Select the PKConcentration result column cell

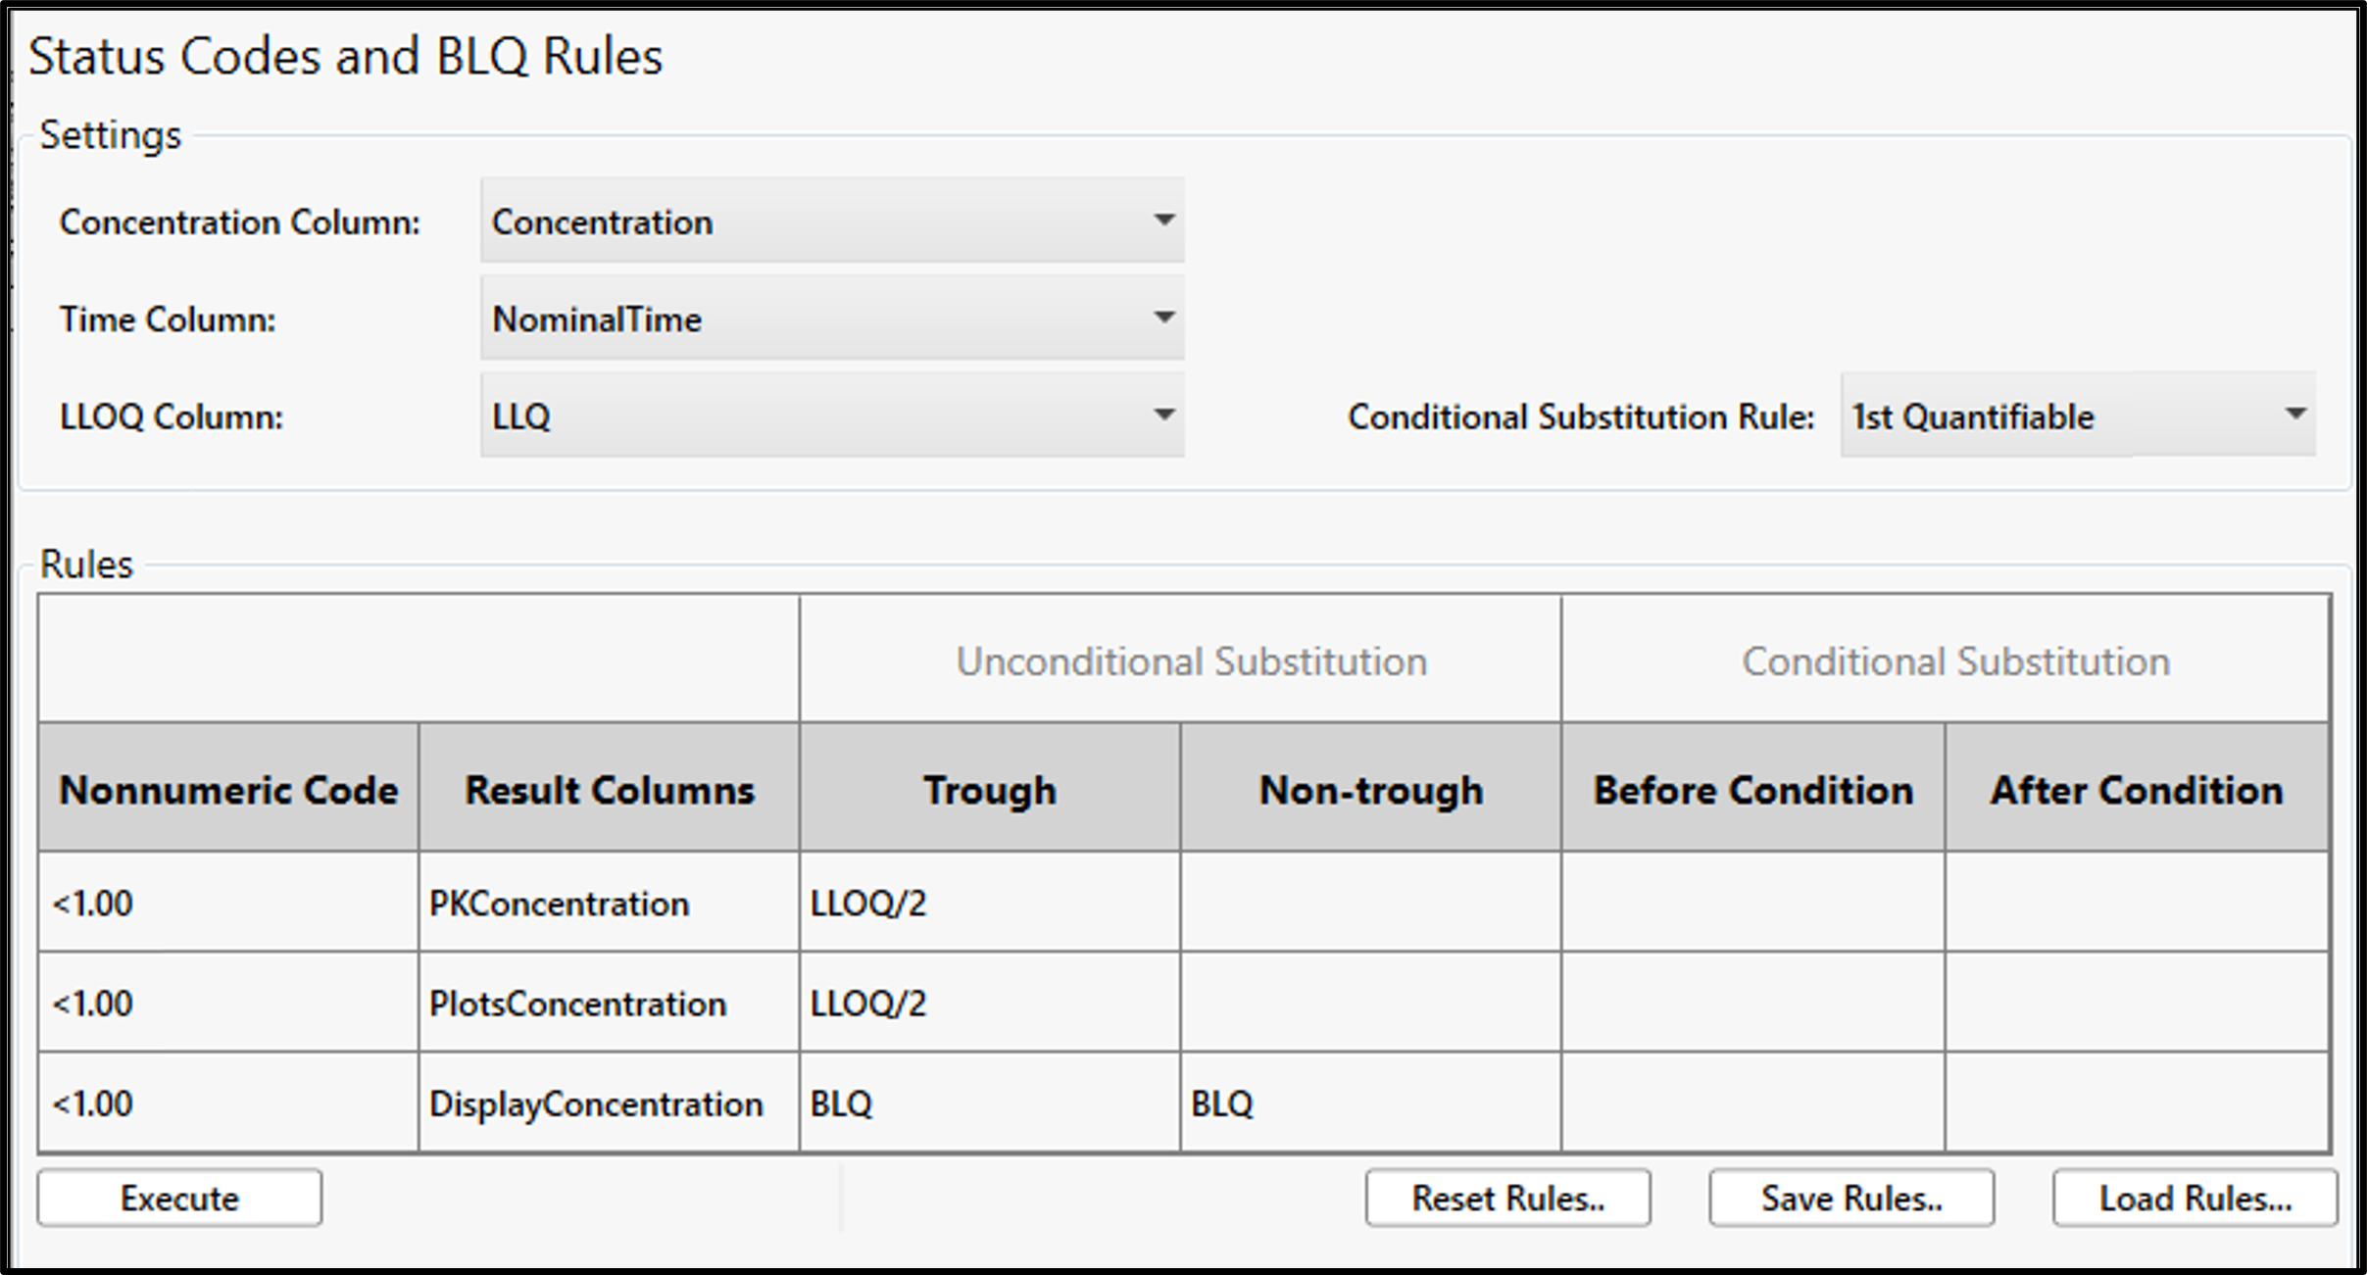coord(608,903)
